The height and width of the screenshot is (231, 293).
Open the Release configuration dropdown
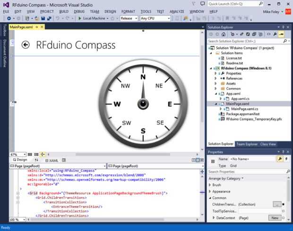pyautogui.click(x=129, y=18)
